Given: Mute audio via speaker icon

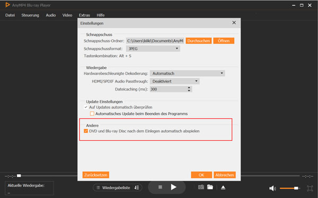Looking at the screenshot, I should pyautogui.click(x=272, y=188).
